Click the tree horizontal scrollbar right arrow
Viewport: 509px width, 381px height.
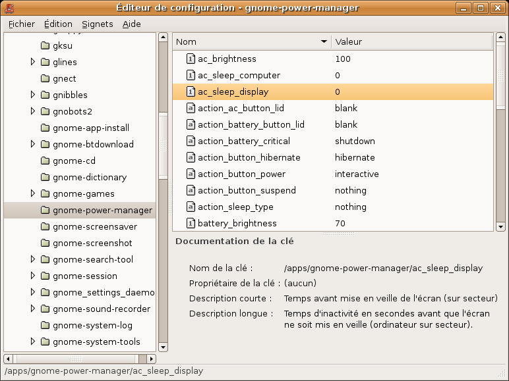[152, 359]
